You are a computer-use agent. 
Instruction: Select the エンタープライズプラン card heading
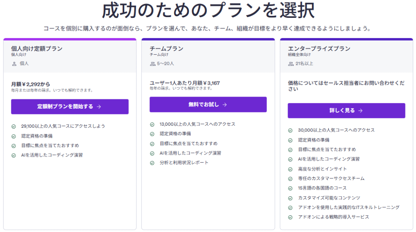[319, 49]
